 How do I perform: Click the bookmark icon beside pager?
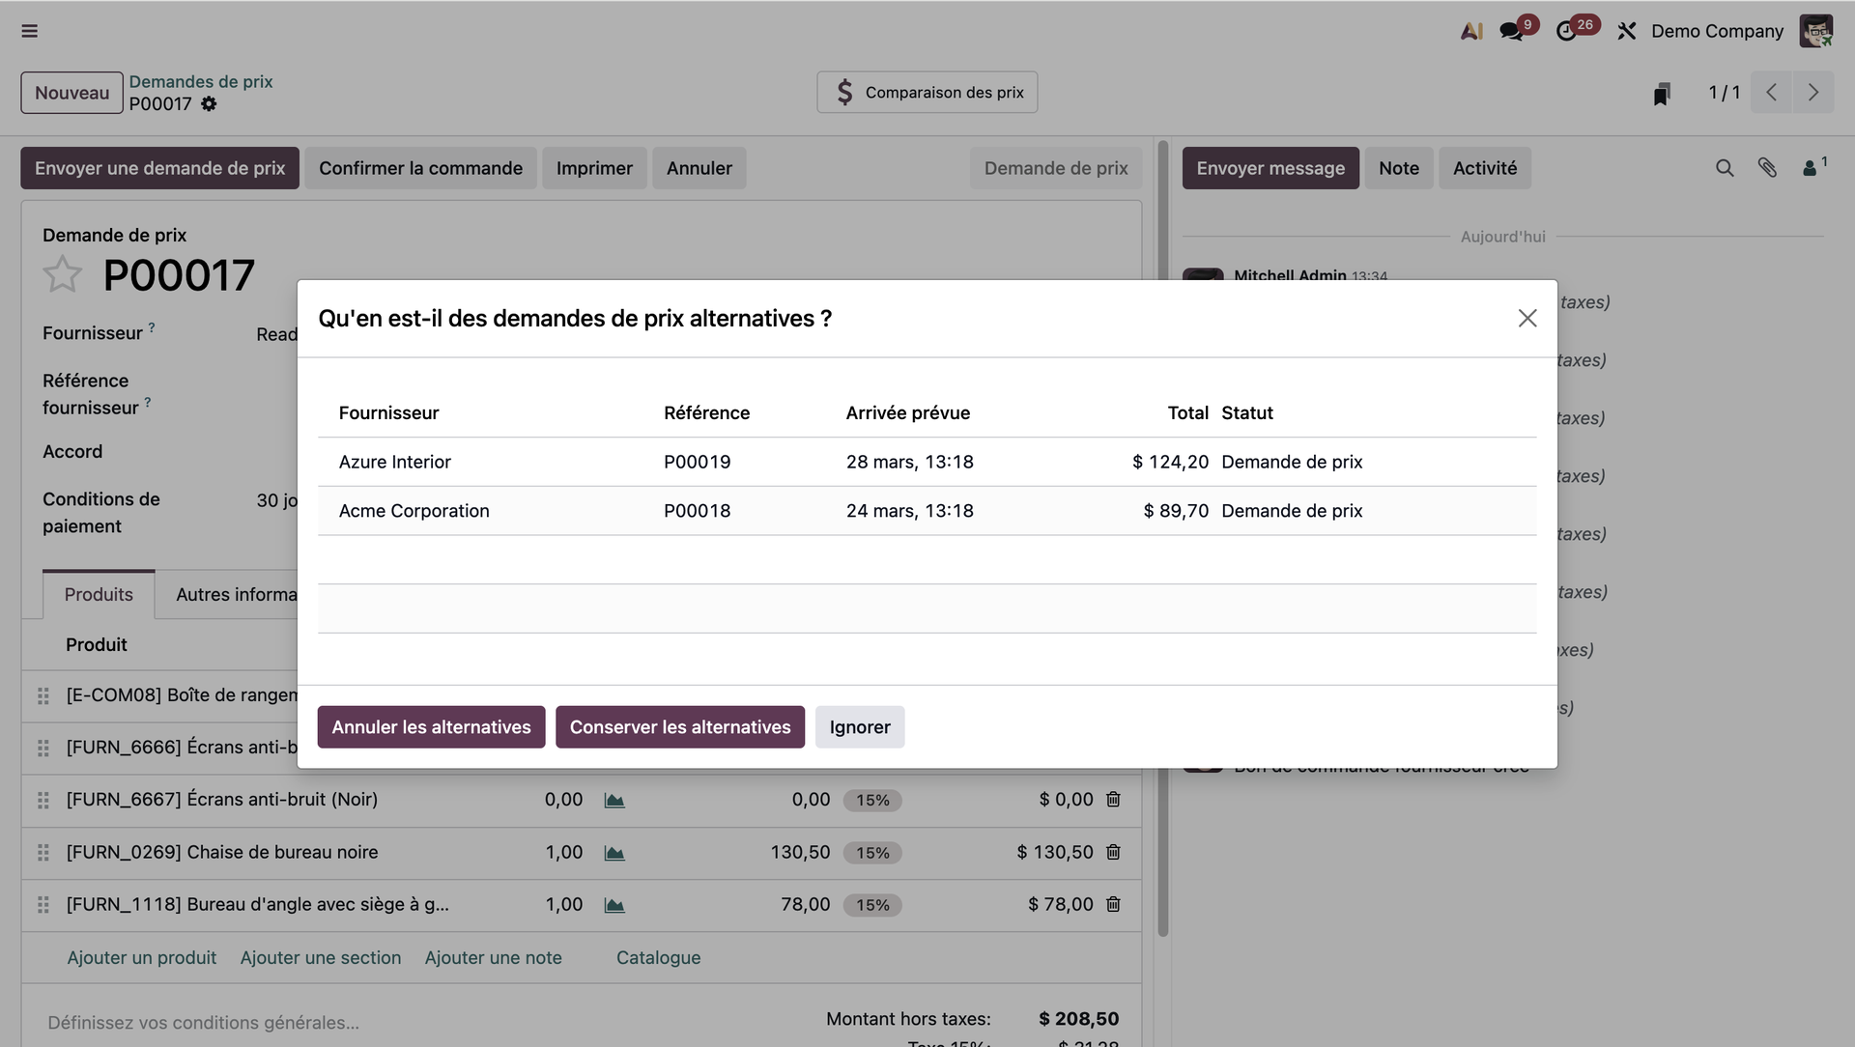click(x=1661, y=94)
